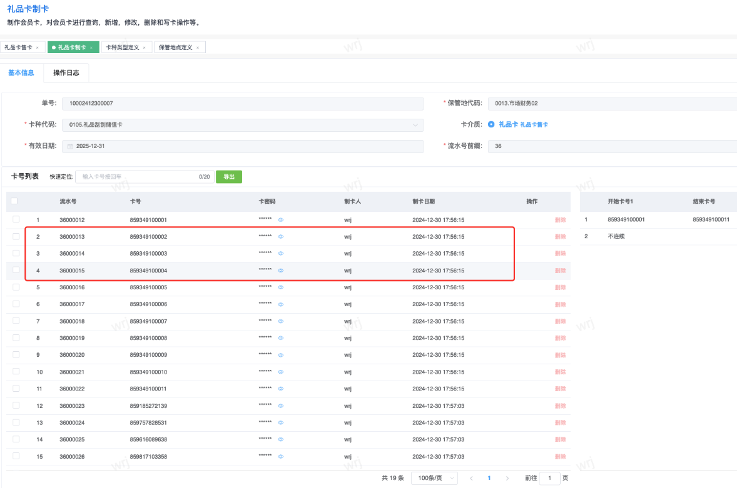
Task: Delete card row with serial 36000018
Action: click(x=560, y=321)
